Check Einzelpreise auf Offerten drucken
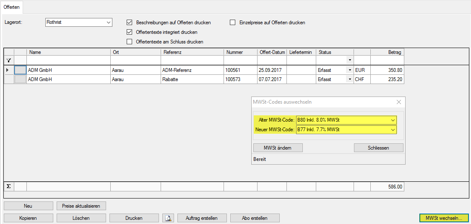Viewport: 471px width, 224px height. [x=233, y=23]
